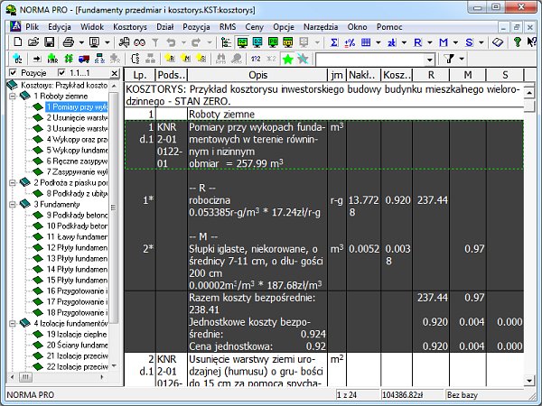The height and width of the screenshot is (406, 542).
Task: Toggle the Pozycje checkbox
Action: click(13, 73)
